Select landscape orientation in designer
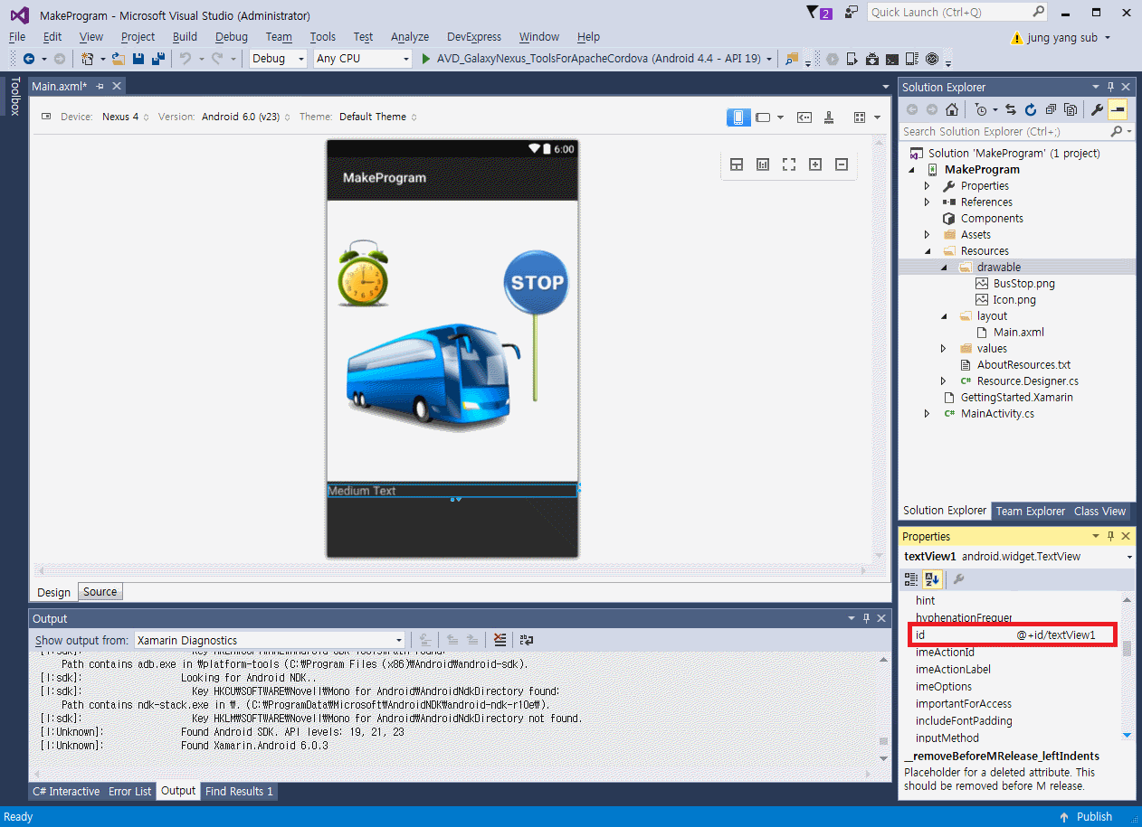1142x827 pixels. 763,117
